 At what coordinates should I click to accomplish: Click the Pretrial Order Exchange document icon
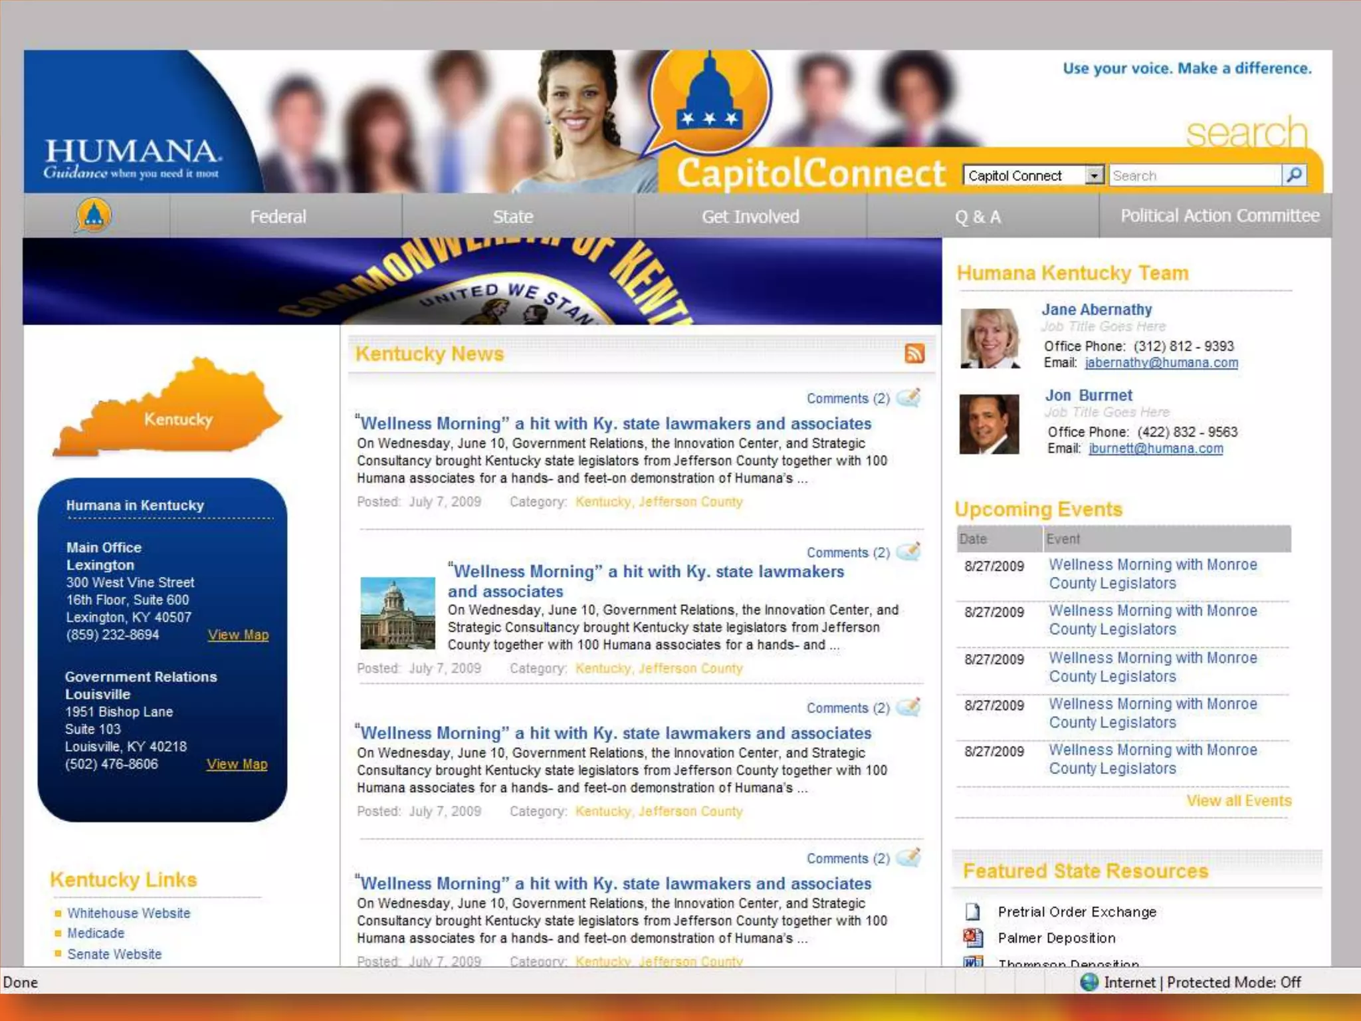(x=972, y=911)
